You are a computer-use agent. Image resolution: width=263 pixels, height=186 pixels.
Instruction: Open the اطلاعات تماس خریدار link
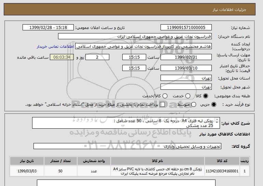(55, 46)
